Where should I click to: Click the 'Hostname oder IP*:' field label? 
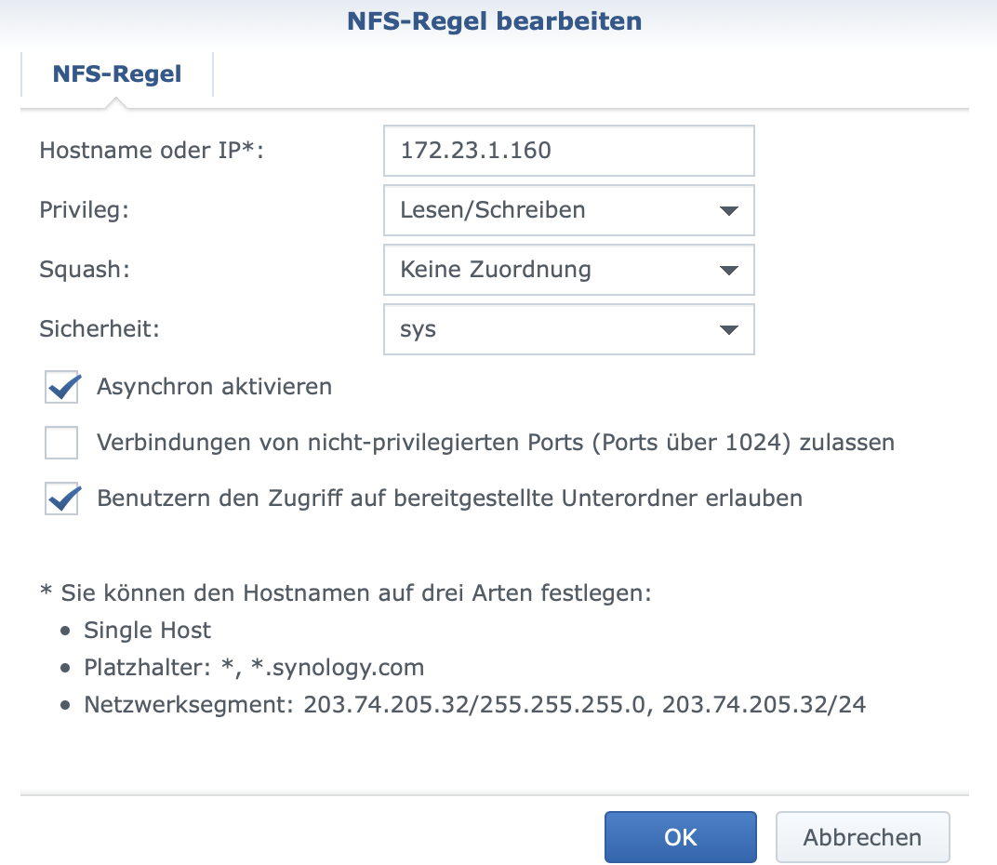(152, 151)
